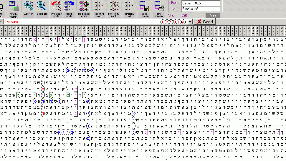Click the To field showing Exodus 4:9

coord(201,9)
